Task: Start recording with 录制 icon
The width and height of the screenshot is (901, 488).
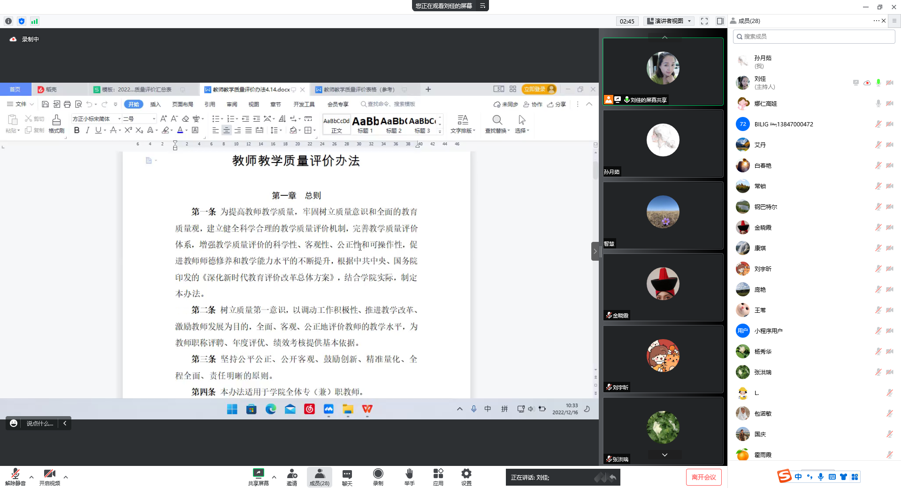Action: [378, 477]
